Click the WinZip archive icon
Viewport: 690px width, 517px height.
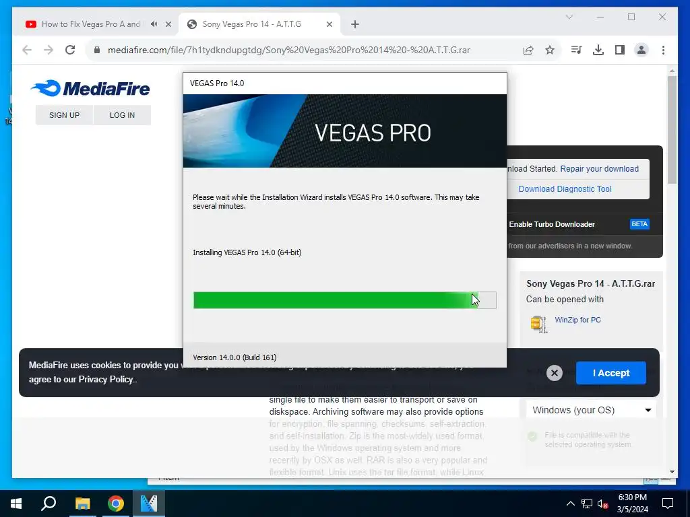click(x=538, y=324)
